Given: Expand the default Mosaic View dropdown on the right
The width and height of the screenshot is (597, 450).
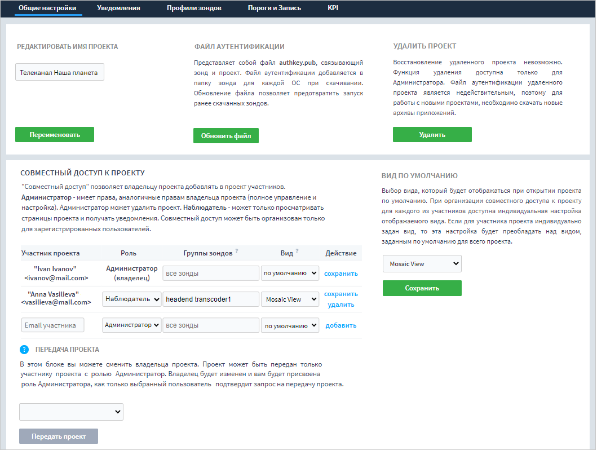Looking at the screenshot, I should coord(422,264).
